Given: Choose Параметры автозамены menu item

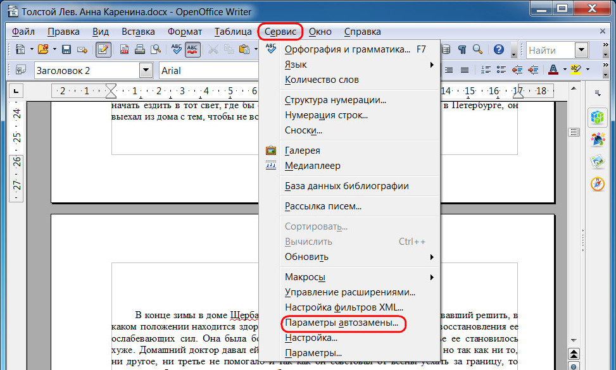Looking at the screenshot, I should click(x=349, y=323).
